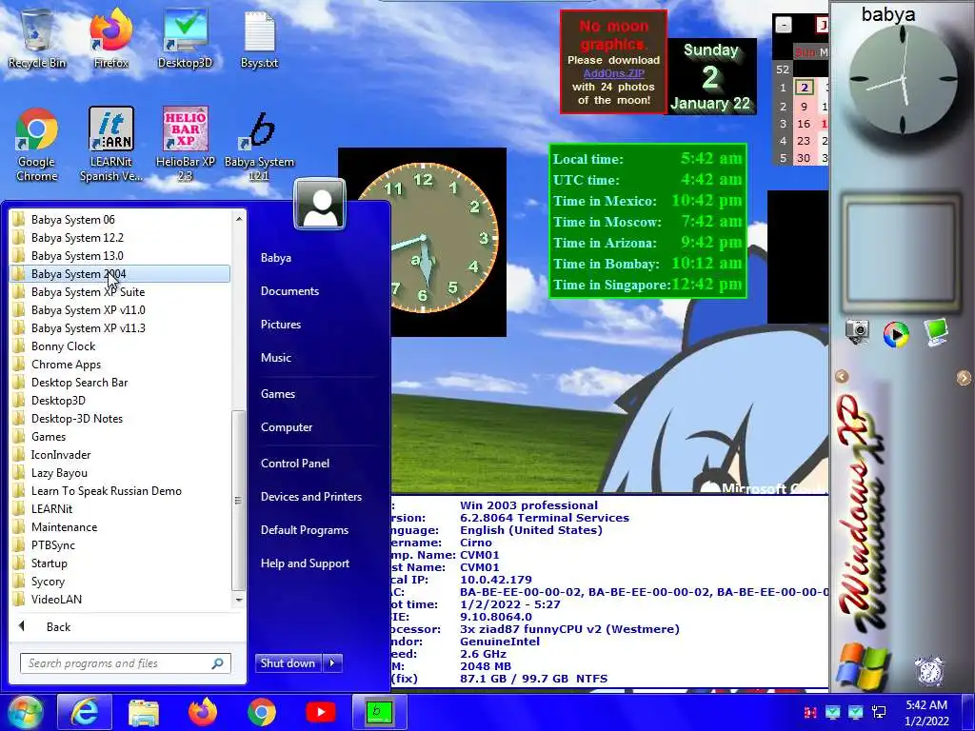Open Internet Explorer from the taskbar

(85, 712)
